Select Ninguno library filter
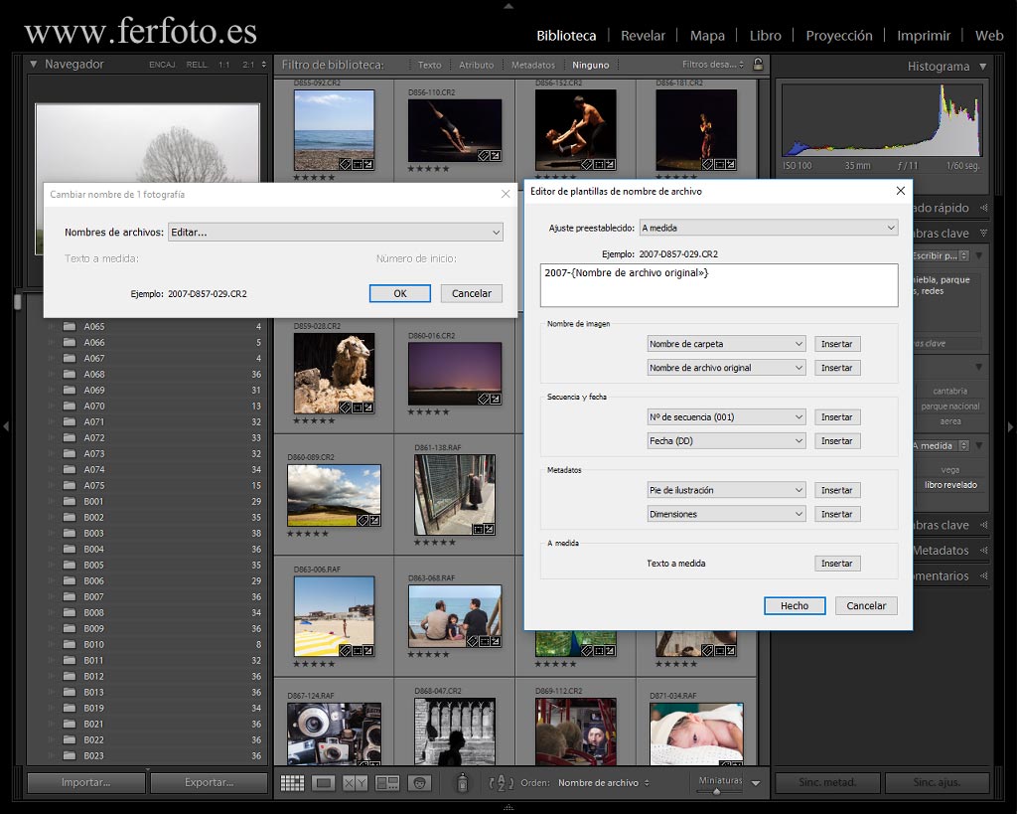1017x814 pixels. (x=590, y=65)
